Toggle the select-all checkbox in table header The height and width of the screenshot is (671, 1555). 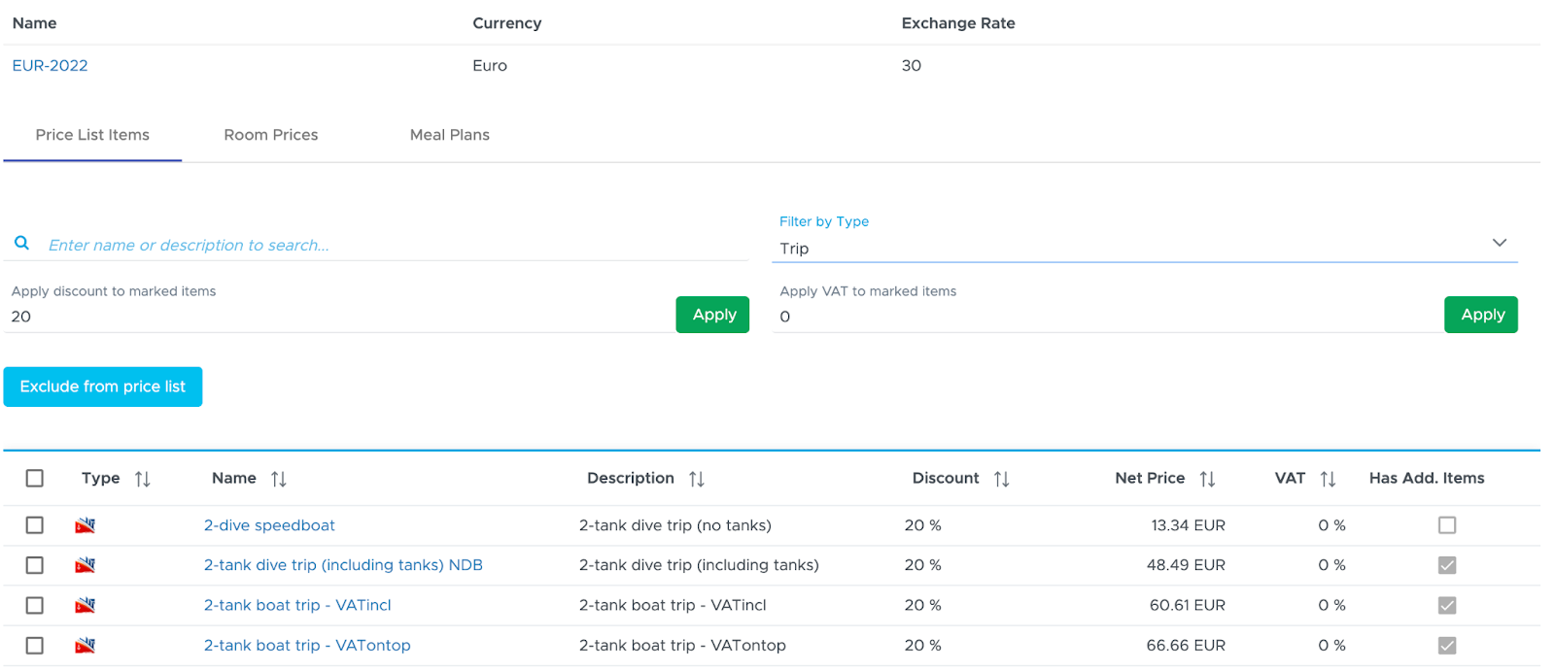[35, 478]
